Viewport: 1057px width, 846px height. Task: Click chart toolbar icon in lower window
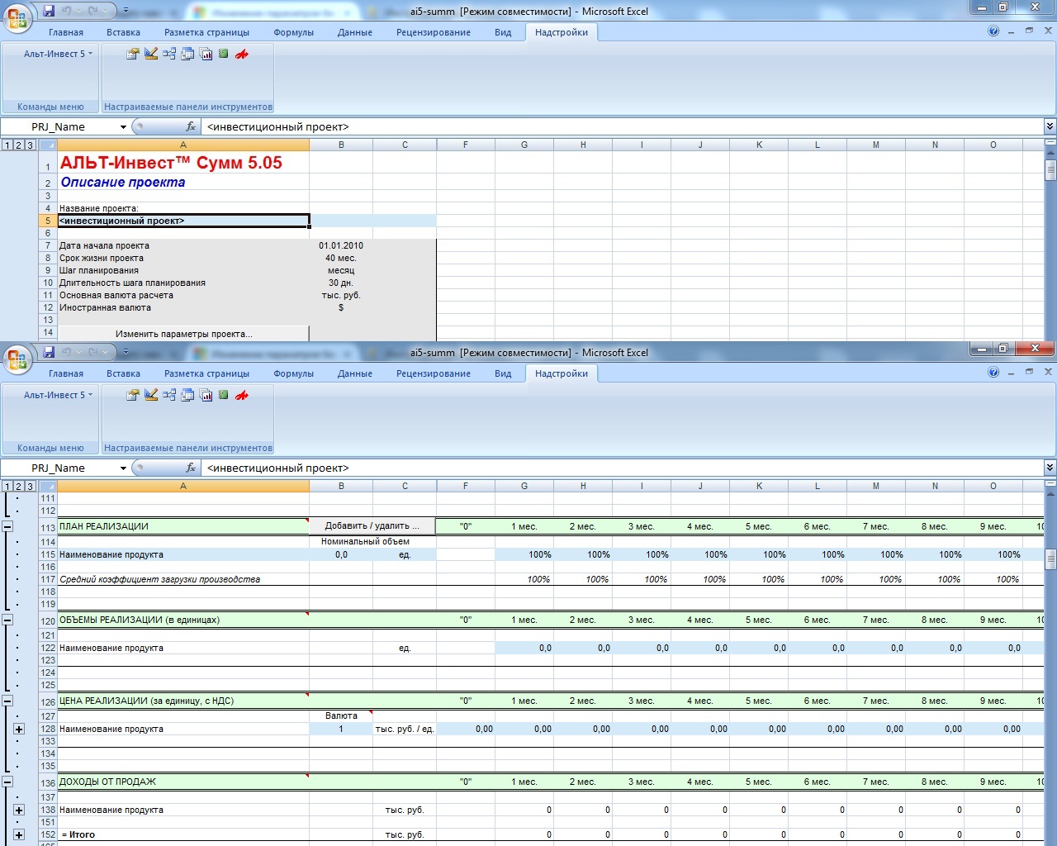206,395
